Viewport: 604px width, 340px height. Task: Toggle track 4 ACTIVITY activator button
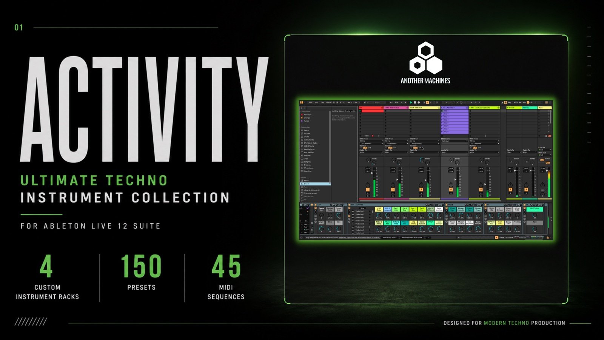pyautogui.click(x=451, y=190)
